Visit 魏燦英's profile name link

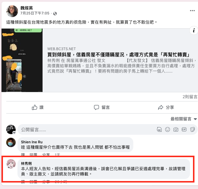27,8
